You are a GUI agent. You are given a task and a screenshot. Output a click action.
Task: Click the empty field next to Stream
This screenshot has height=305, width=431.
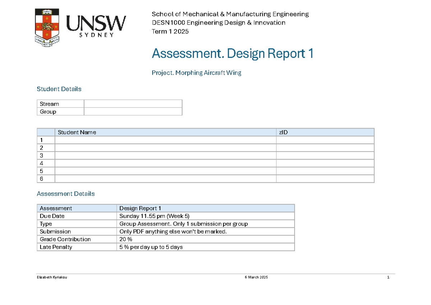pyautogui.click(x=133, y=104)
